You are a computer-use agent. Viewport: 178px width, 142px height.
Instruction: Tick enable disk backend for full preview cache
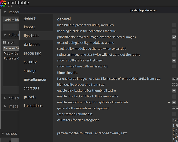174,96
